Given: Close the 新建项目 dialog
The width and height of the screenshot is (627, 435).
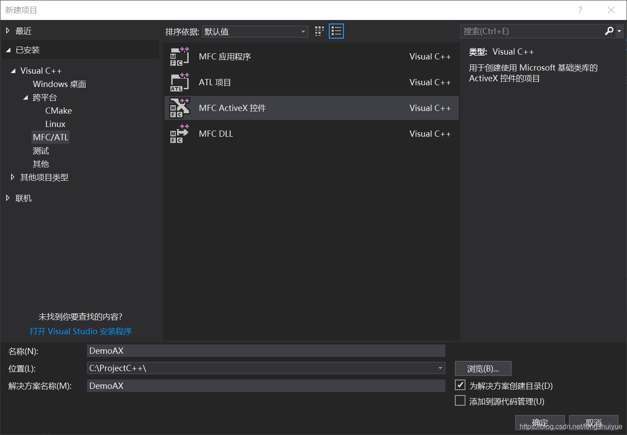Looking at the screenshot, I should tap(611, 10).
